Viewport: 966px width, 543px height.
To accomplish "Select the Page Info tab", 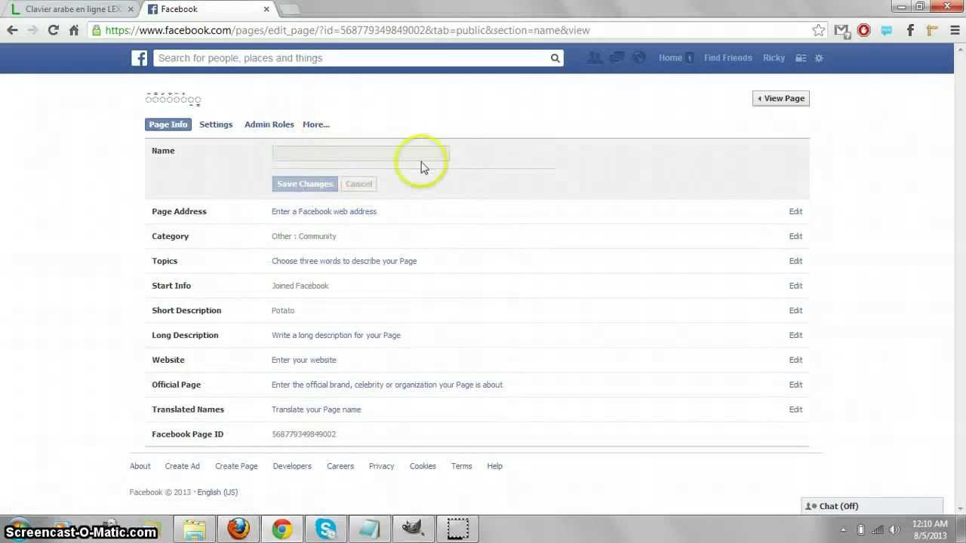I will 168,124.
